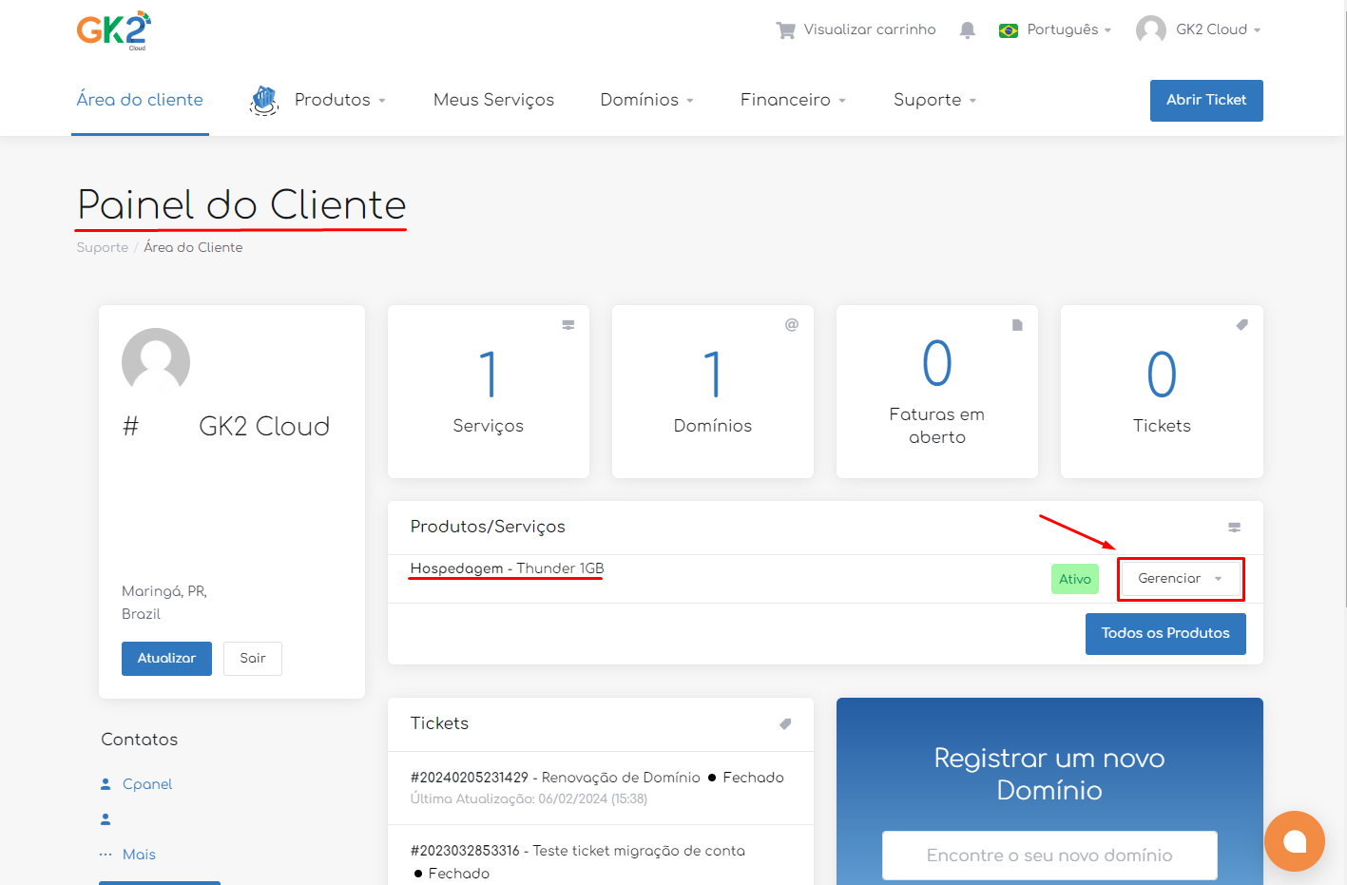Open the Português language dropdown
The height and width of the screenshot is (885, 1347).
(1068, 29)
